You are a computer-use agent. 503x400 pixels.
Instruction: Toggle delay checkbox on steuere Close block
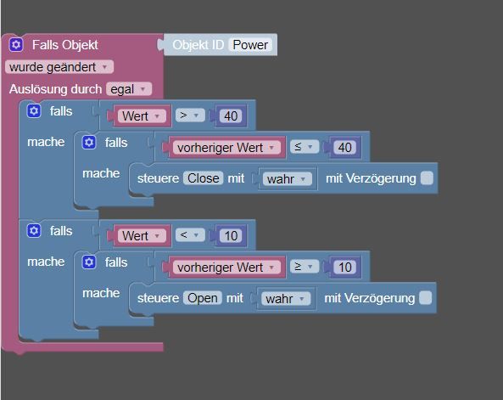tap(427, 178)
